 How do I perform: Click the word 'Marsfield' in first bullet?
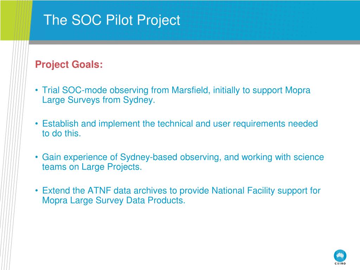click(x=191, y=90)
